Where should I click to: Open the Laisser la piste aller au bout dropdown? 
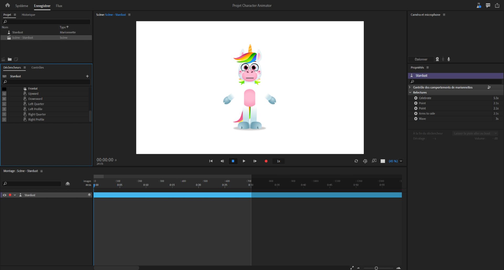coord(475,133)
